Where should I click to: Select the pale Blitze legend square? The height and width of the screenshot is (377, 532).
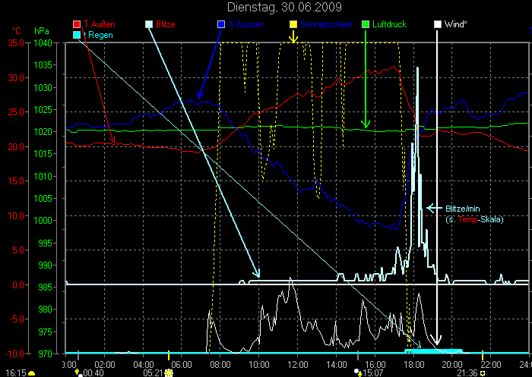pos(148,24)
